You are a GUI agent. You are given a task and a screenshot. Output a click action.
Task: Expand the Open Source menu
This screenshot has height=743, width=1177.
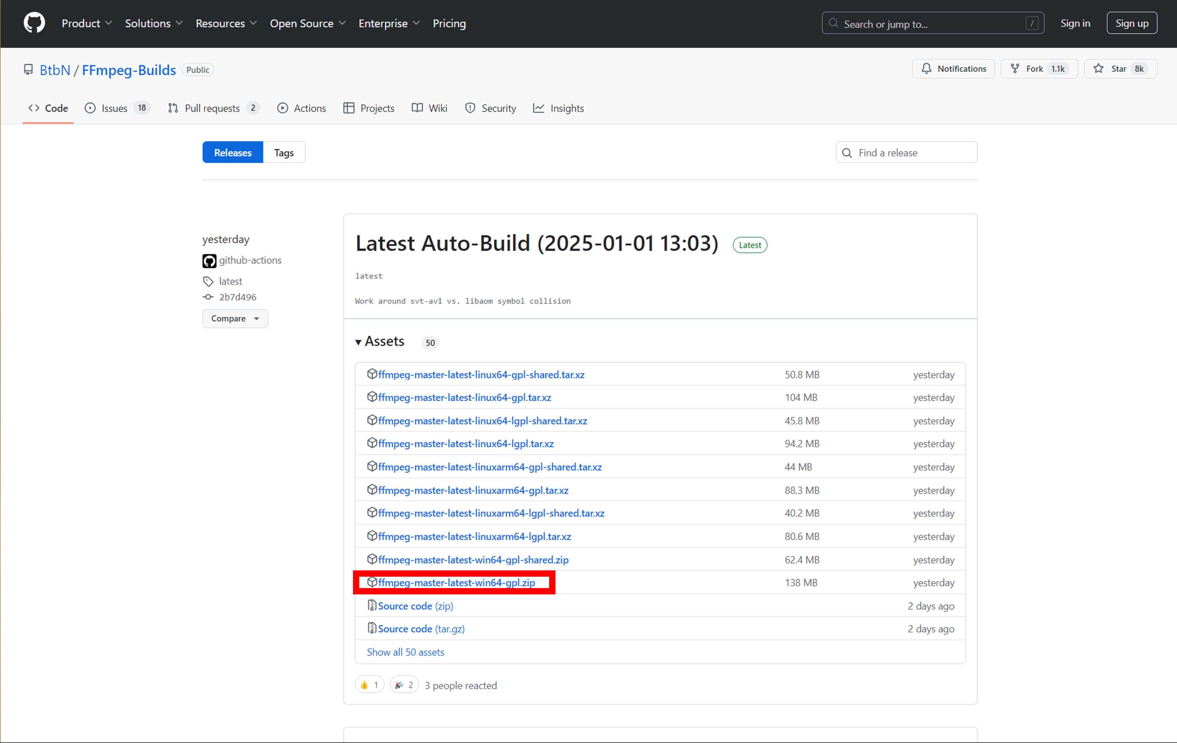click(x=307, y=23)
